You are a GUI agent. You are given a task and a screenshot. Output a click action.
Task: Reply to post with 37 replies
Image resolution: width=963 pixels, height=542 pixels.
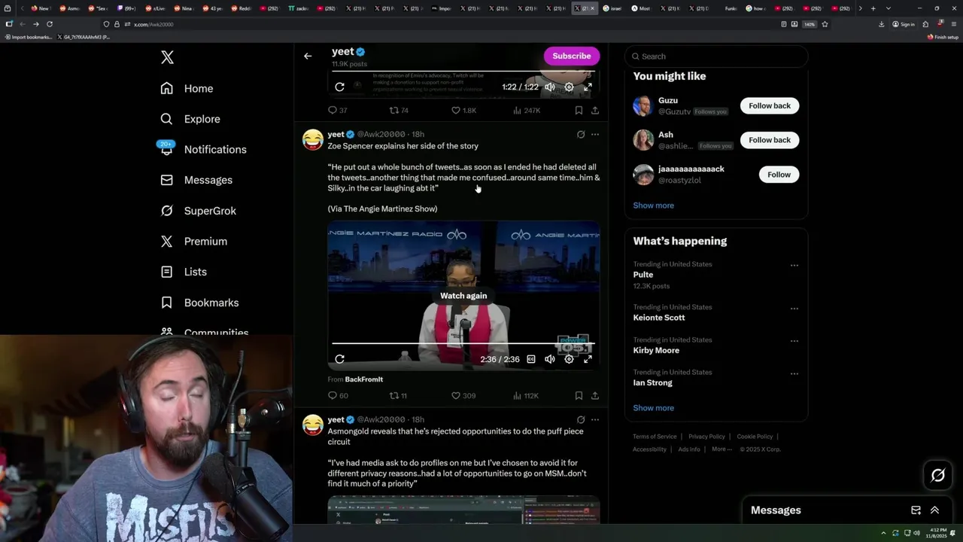coord(338,111)
